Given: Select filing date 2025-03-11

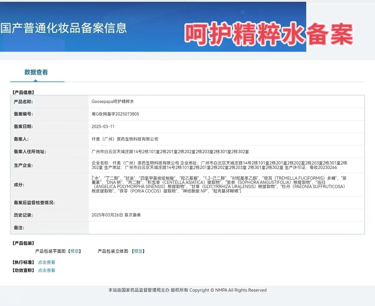Looking at the screenshot, I should click(x=103, y=127).
